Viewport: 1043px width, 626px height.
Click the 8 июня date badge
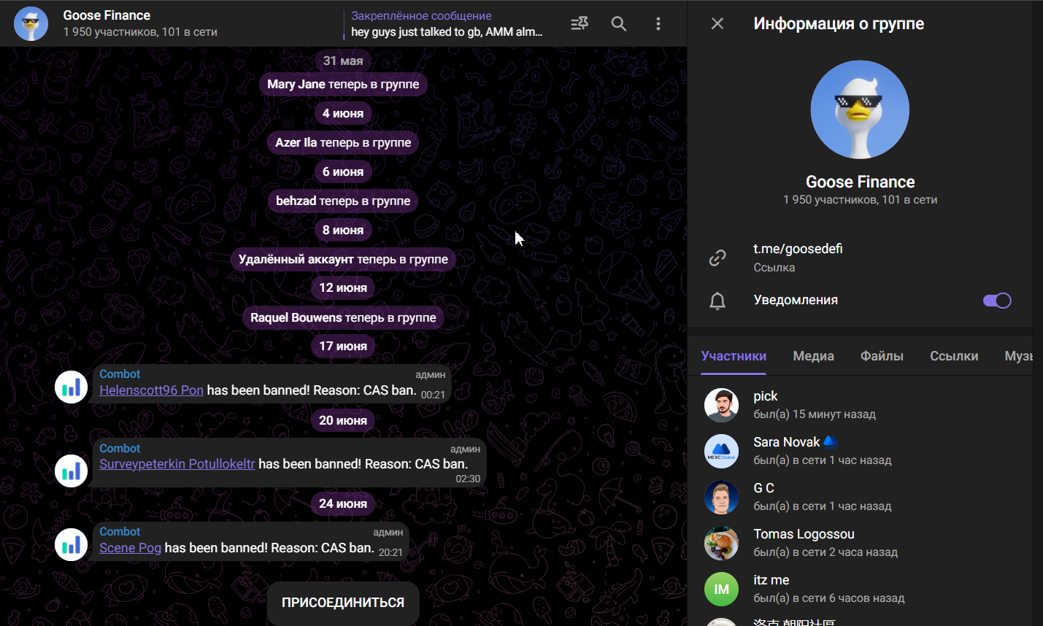[343, 230]
